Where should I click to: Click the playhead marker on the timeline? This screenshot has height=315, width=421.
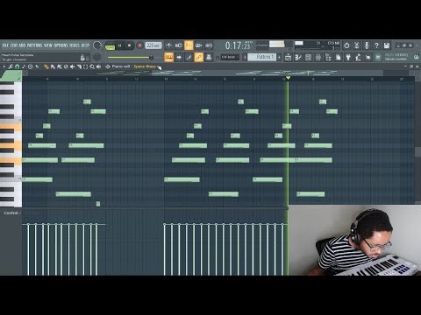point(288,78)
